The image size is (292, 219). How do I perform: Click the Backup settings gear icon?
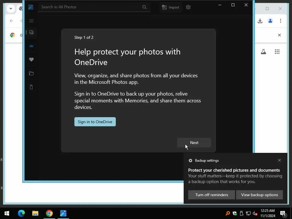pyautogui.click(x=190, y=161)
